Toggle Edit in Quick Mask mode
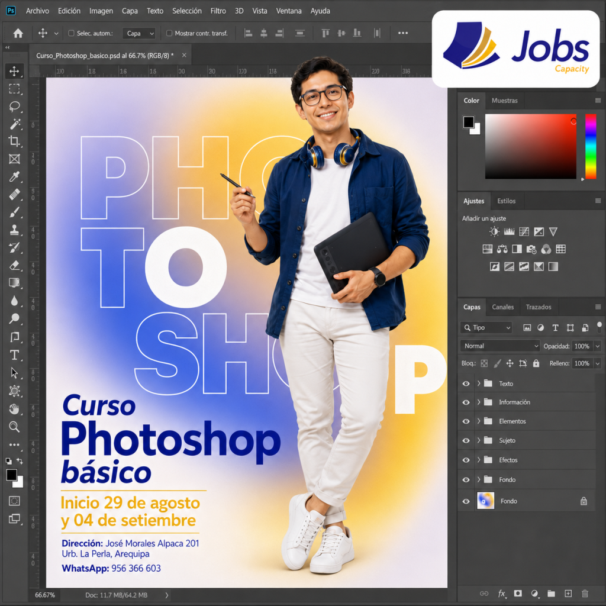This screenshot has height=606, width=606. [14, 501]
